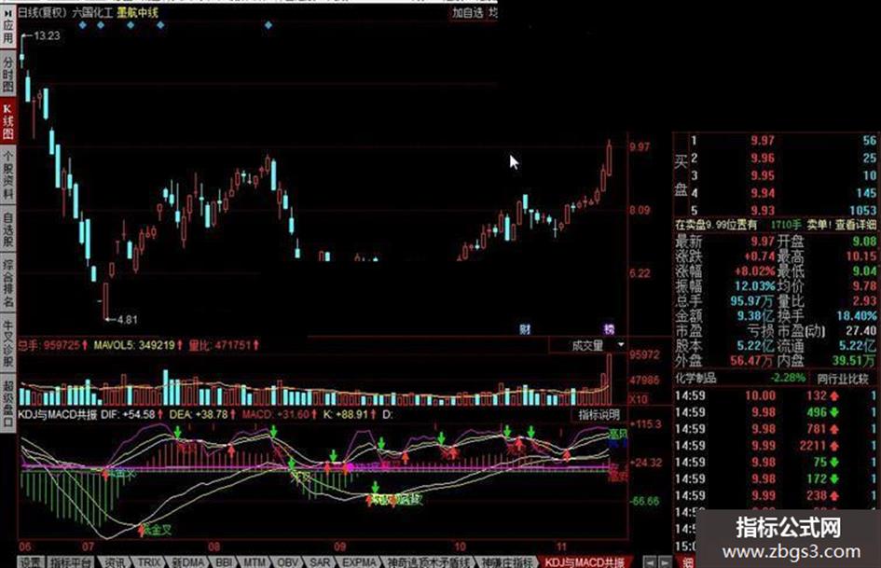Image resolution: width=881 pixels, height=568 pixels.
Task: Open 牛叉诊股 diagnosis tab
Action: (7, 343)
